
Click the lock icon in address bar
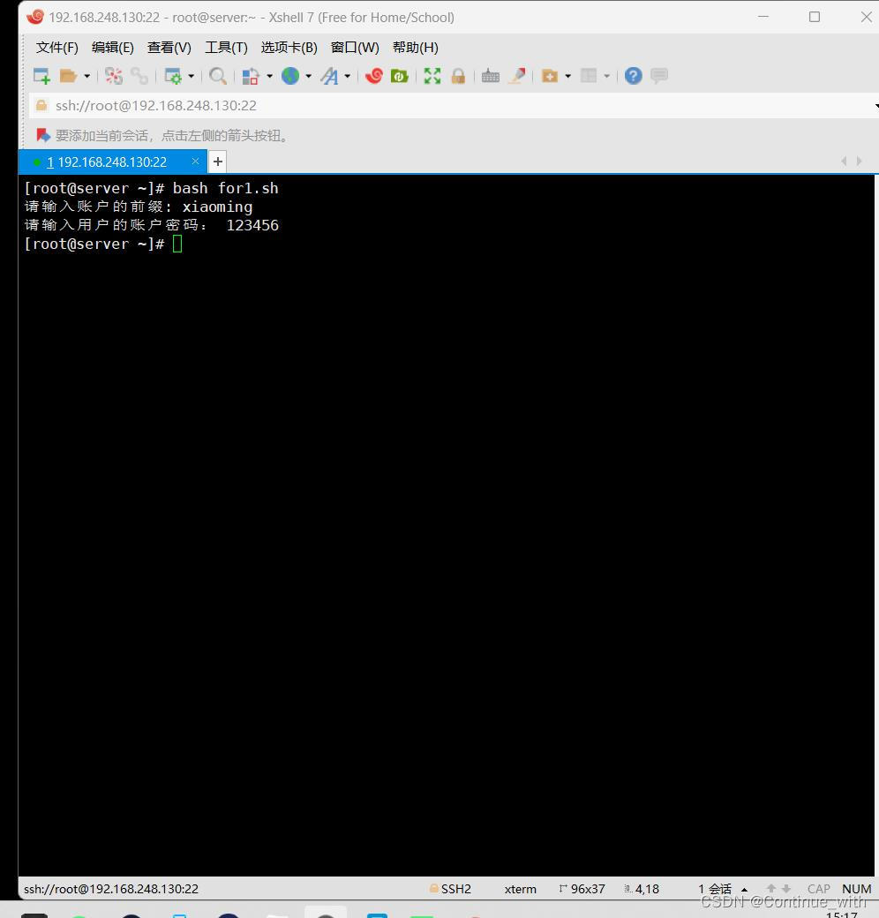coord(41,105)
